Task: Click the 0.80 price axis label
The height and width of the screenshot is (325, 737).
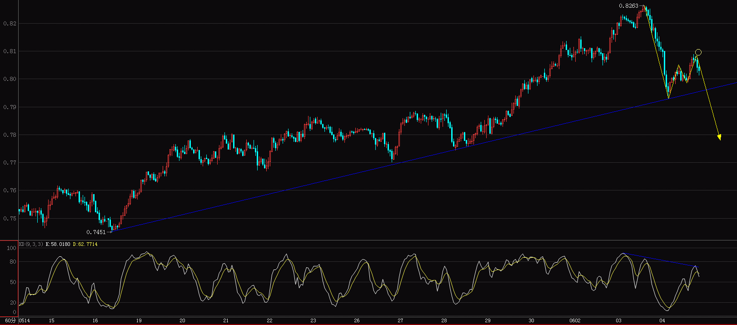Action: pyautogui.click(x=10, y=79)
